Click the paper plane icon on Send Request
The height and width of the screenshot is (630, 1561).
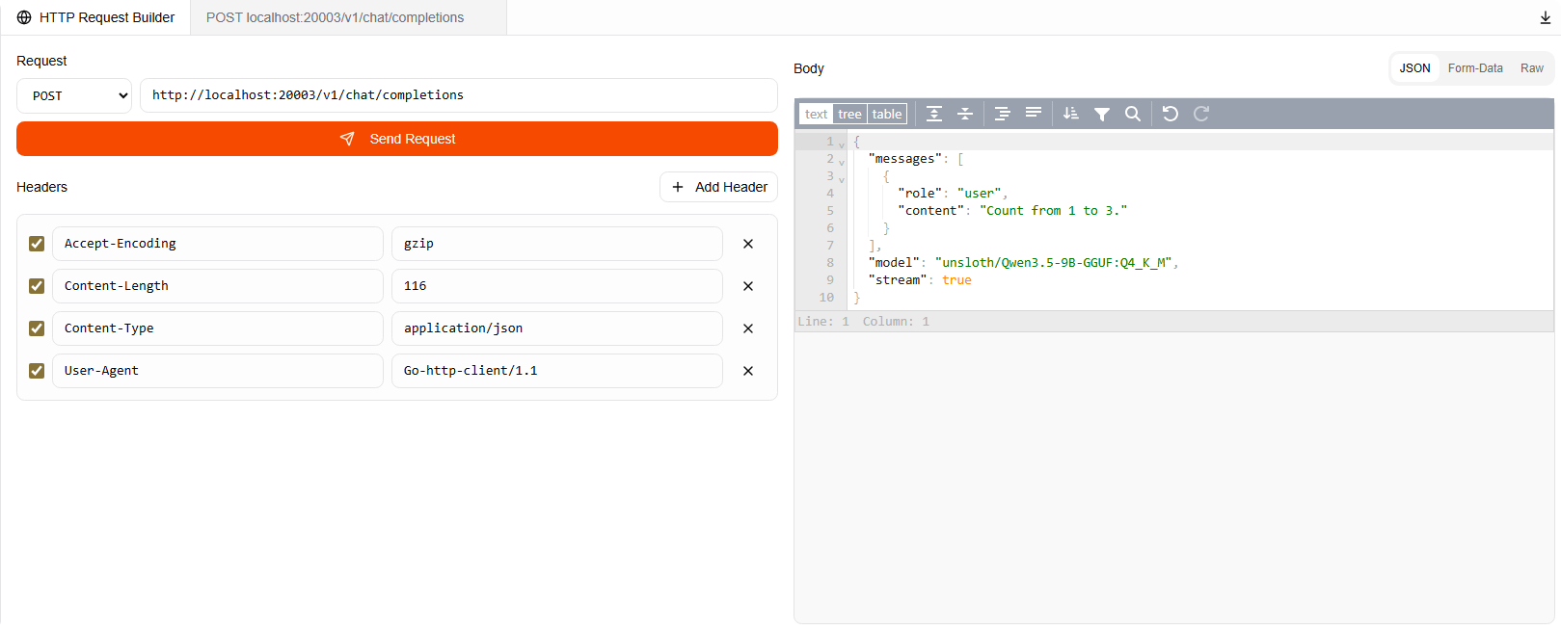(347, 139)
